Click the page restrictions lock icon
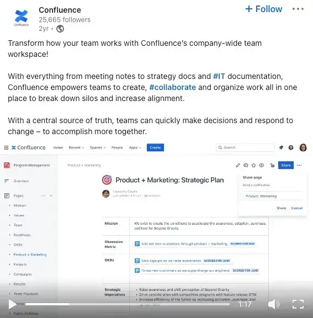Viewport: 313px width, 318px height. click(x=273, y=166)
